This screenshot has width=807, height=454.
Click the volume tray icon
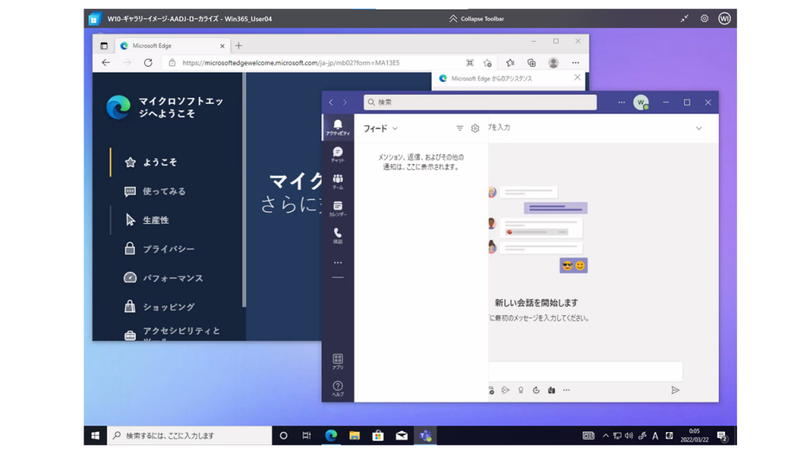point(629,435)
